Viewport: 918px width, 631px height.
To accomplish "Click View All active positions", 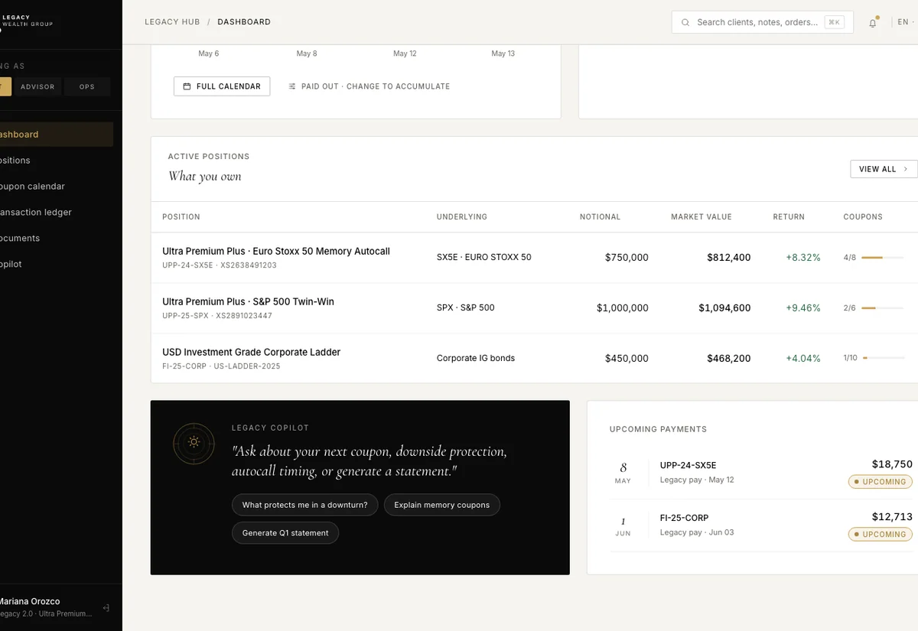I will coord(884,169).
